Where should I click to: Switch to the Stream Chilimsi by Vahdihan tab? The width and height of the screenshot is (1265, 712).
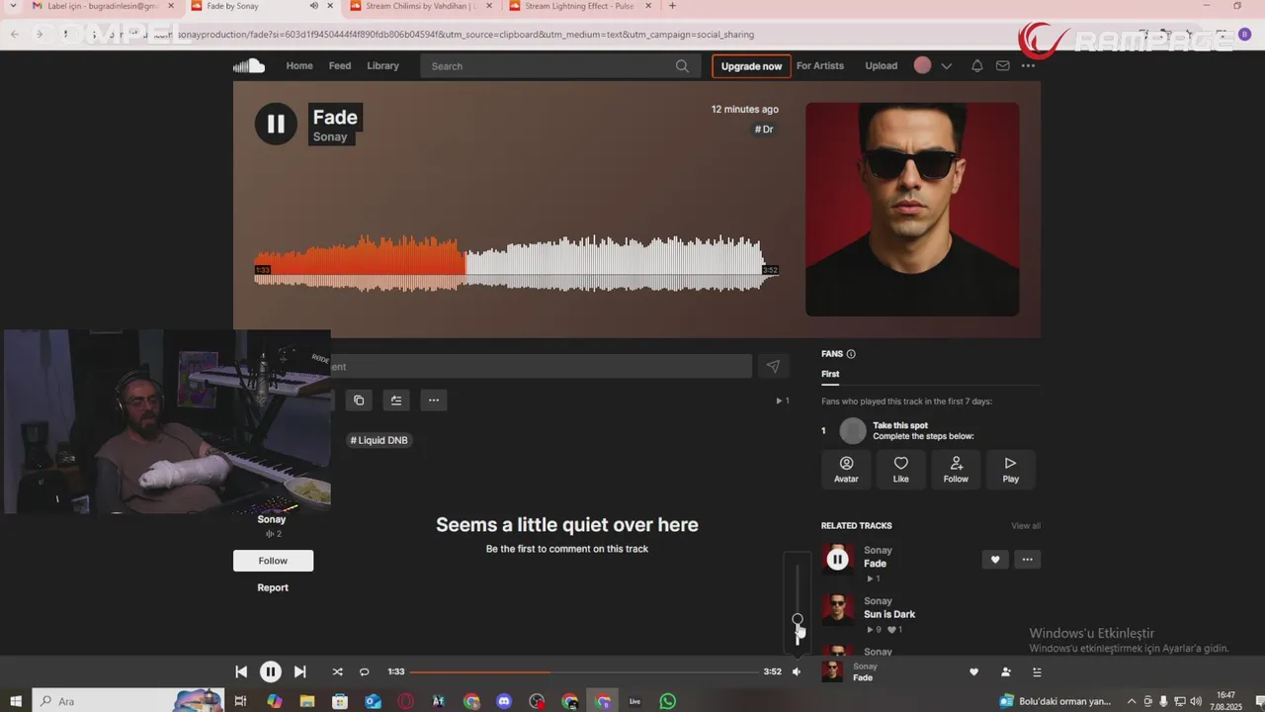point(420,6)
